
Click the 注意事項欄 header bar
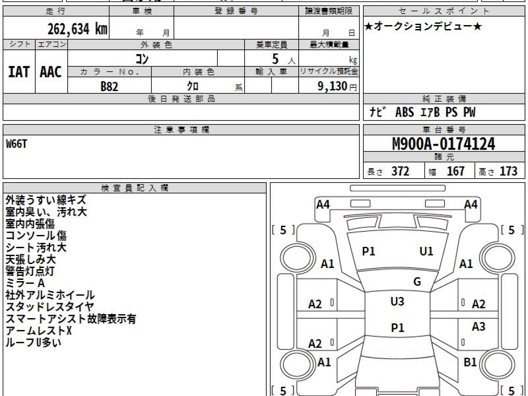pos(181,130)
